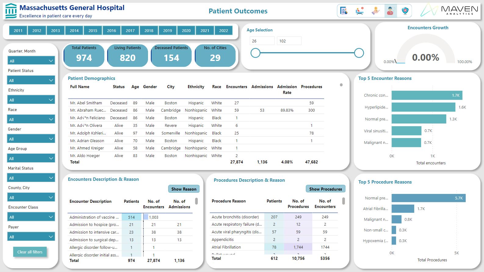
Task: Expand the County, City dropdown
Action: coord(31,197)
